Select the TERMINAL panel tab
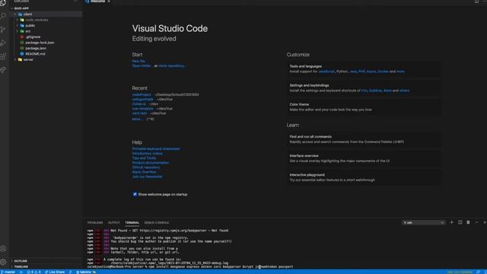Image resolution: width=487 pixels, height=274 pixels. (x=132, y=222)
